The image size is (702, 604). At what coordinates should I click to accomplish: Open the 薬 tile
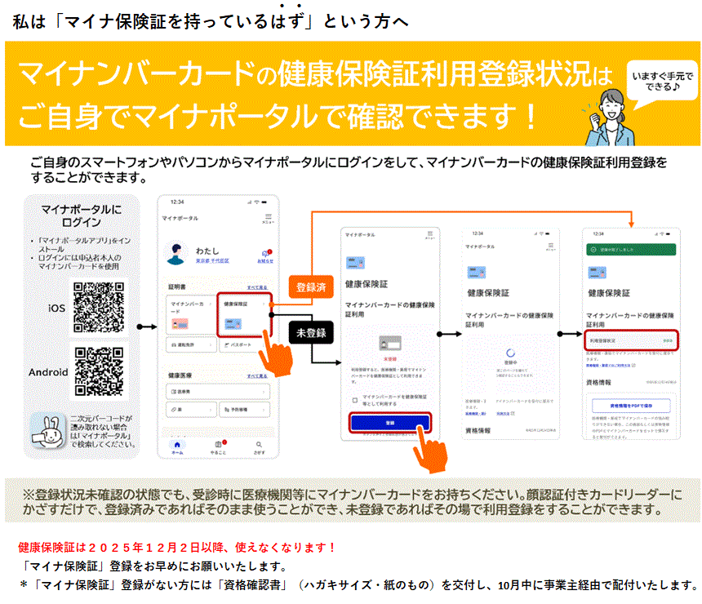[x=191, y=410]
